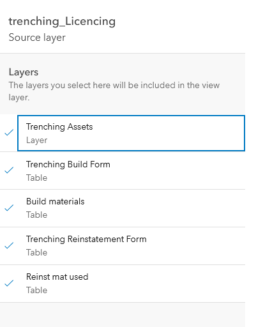Click the checkmark icon beside Reinst mat used
The image size is (279, 327).
pos(9,283)
